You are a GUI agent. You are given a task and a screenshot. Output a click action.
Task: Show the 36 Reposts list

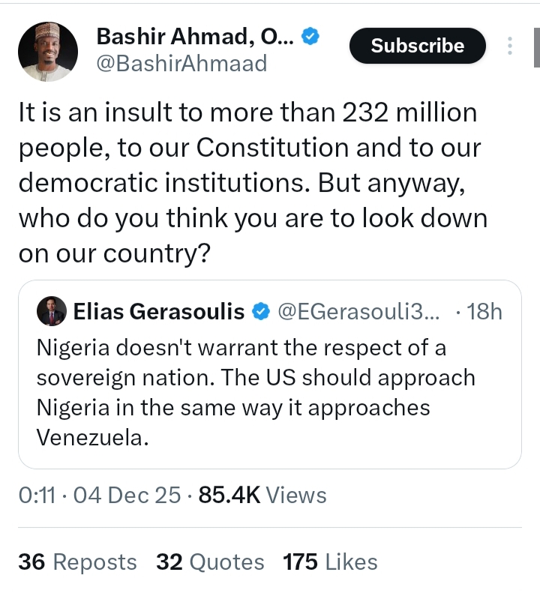coord(77,562)
